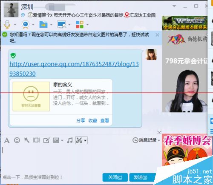Click the 关闭(C) close button
The width and height of the screenshot is (213, 185).
115,177
